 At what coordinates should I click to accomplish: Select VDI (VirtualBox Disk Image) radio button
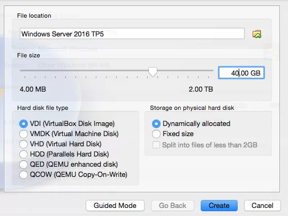[x=24, y=124]
